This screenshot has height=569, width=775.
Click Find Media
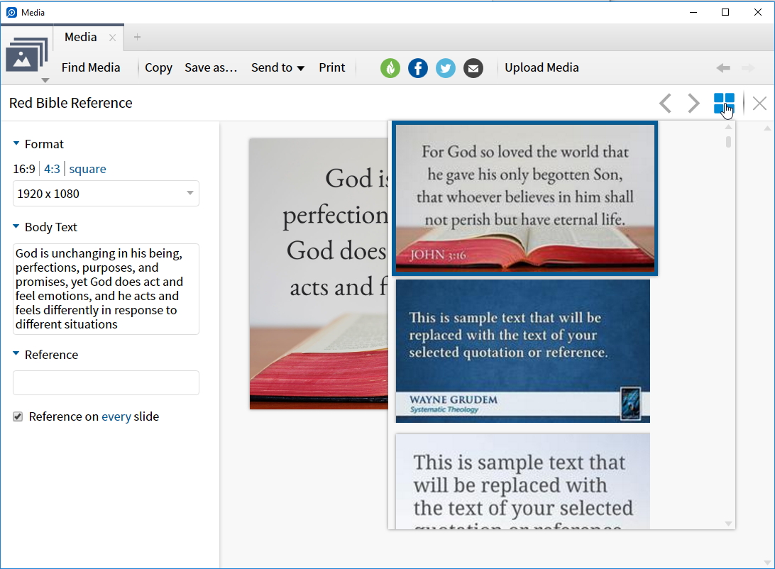tap(91, 67)
